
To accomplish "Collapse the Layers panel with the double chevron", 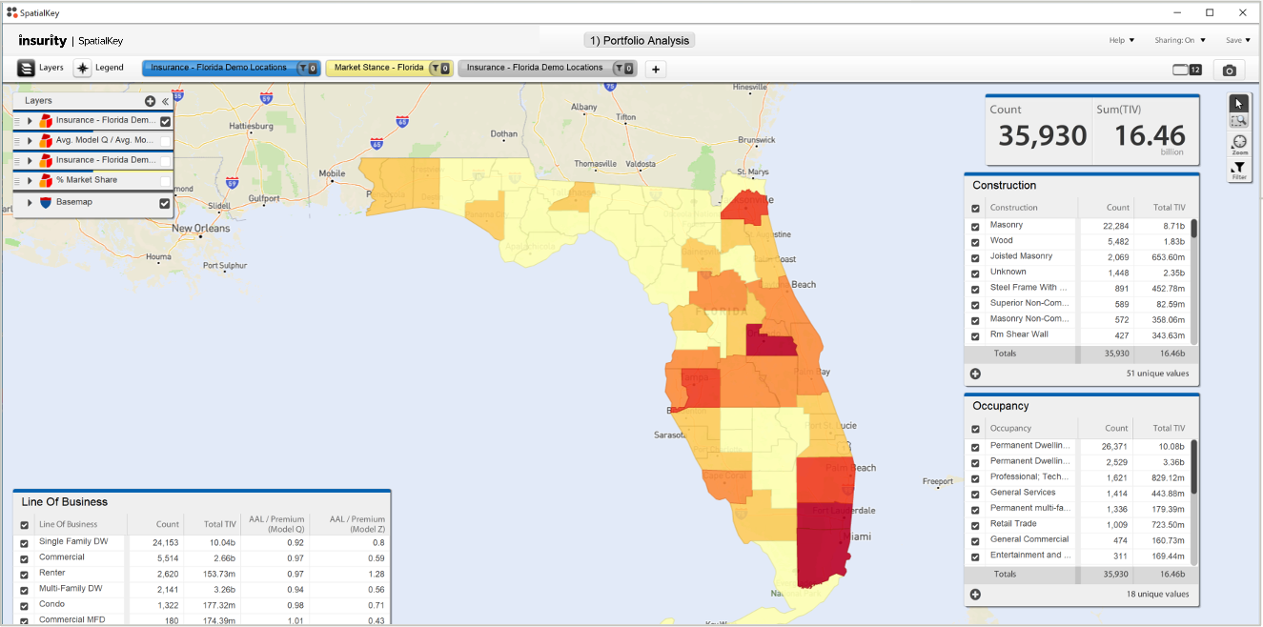I will pos(165,101).
